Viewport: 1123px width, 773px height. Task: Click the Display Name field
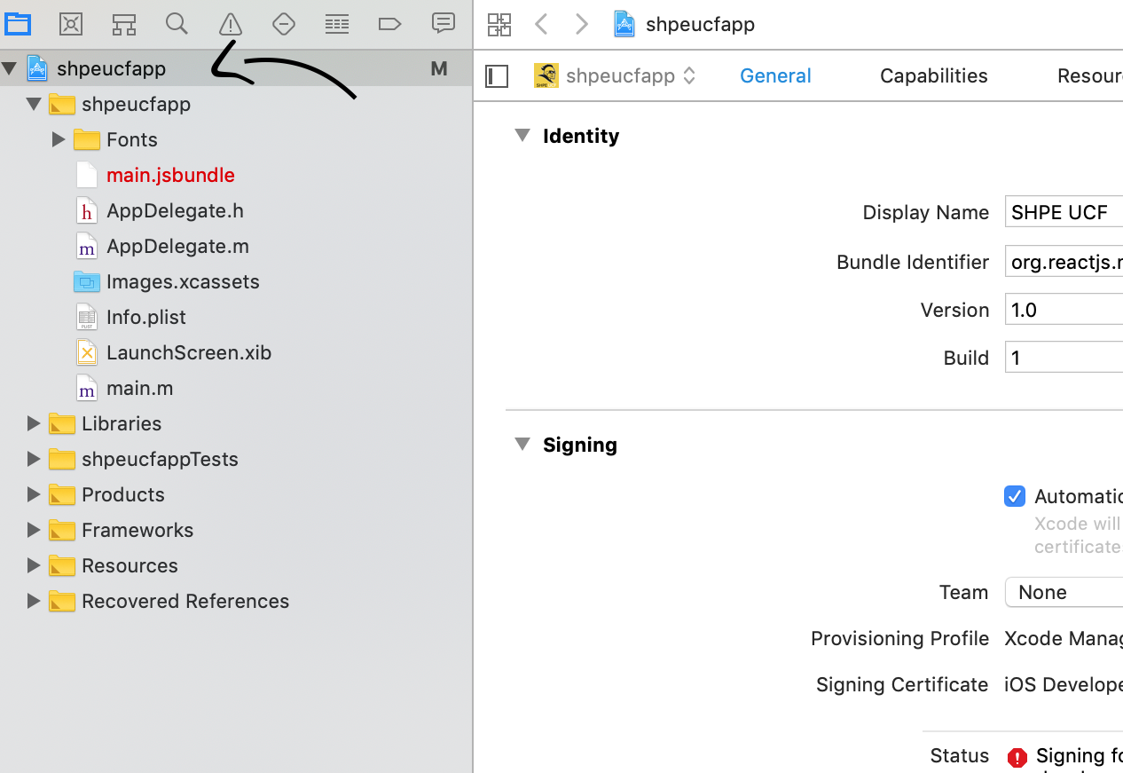tap(1064, 213)
